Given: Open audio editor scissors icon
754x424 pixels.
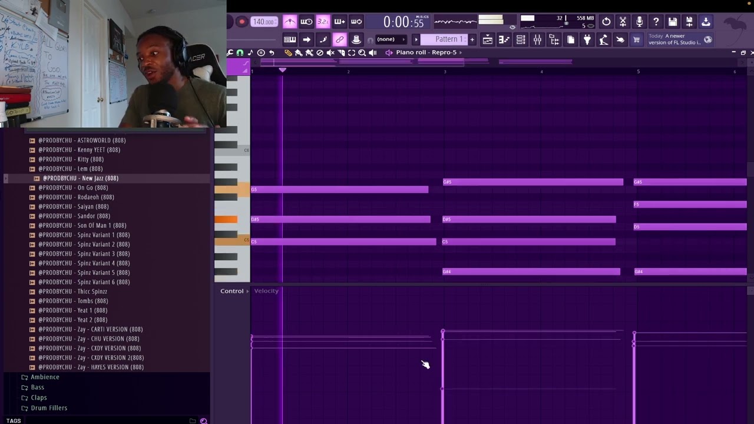Looking at the screenshot, I should pos(623,22).
